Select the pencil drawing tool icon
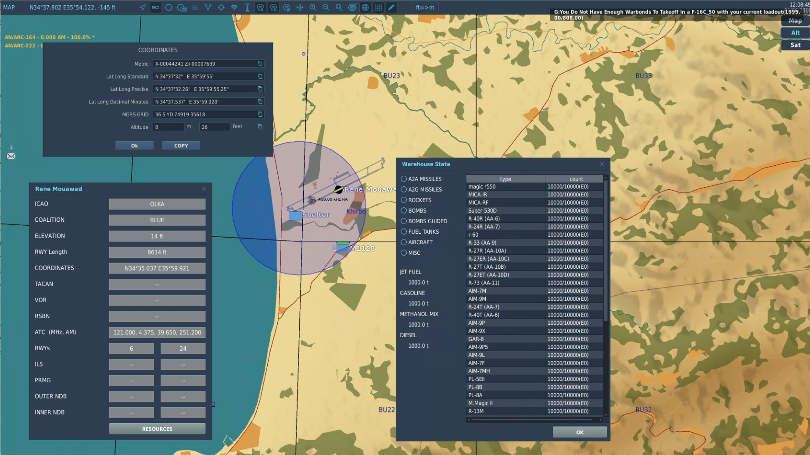Viewport: 810px width, 455px height. point(391,7)
